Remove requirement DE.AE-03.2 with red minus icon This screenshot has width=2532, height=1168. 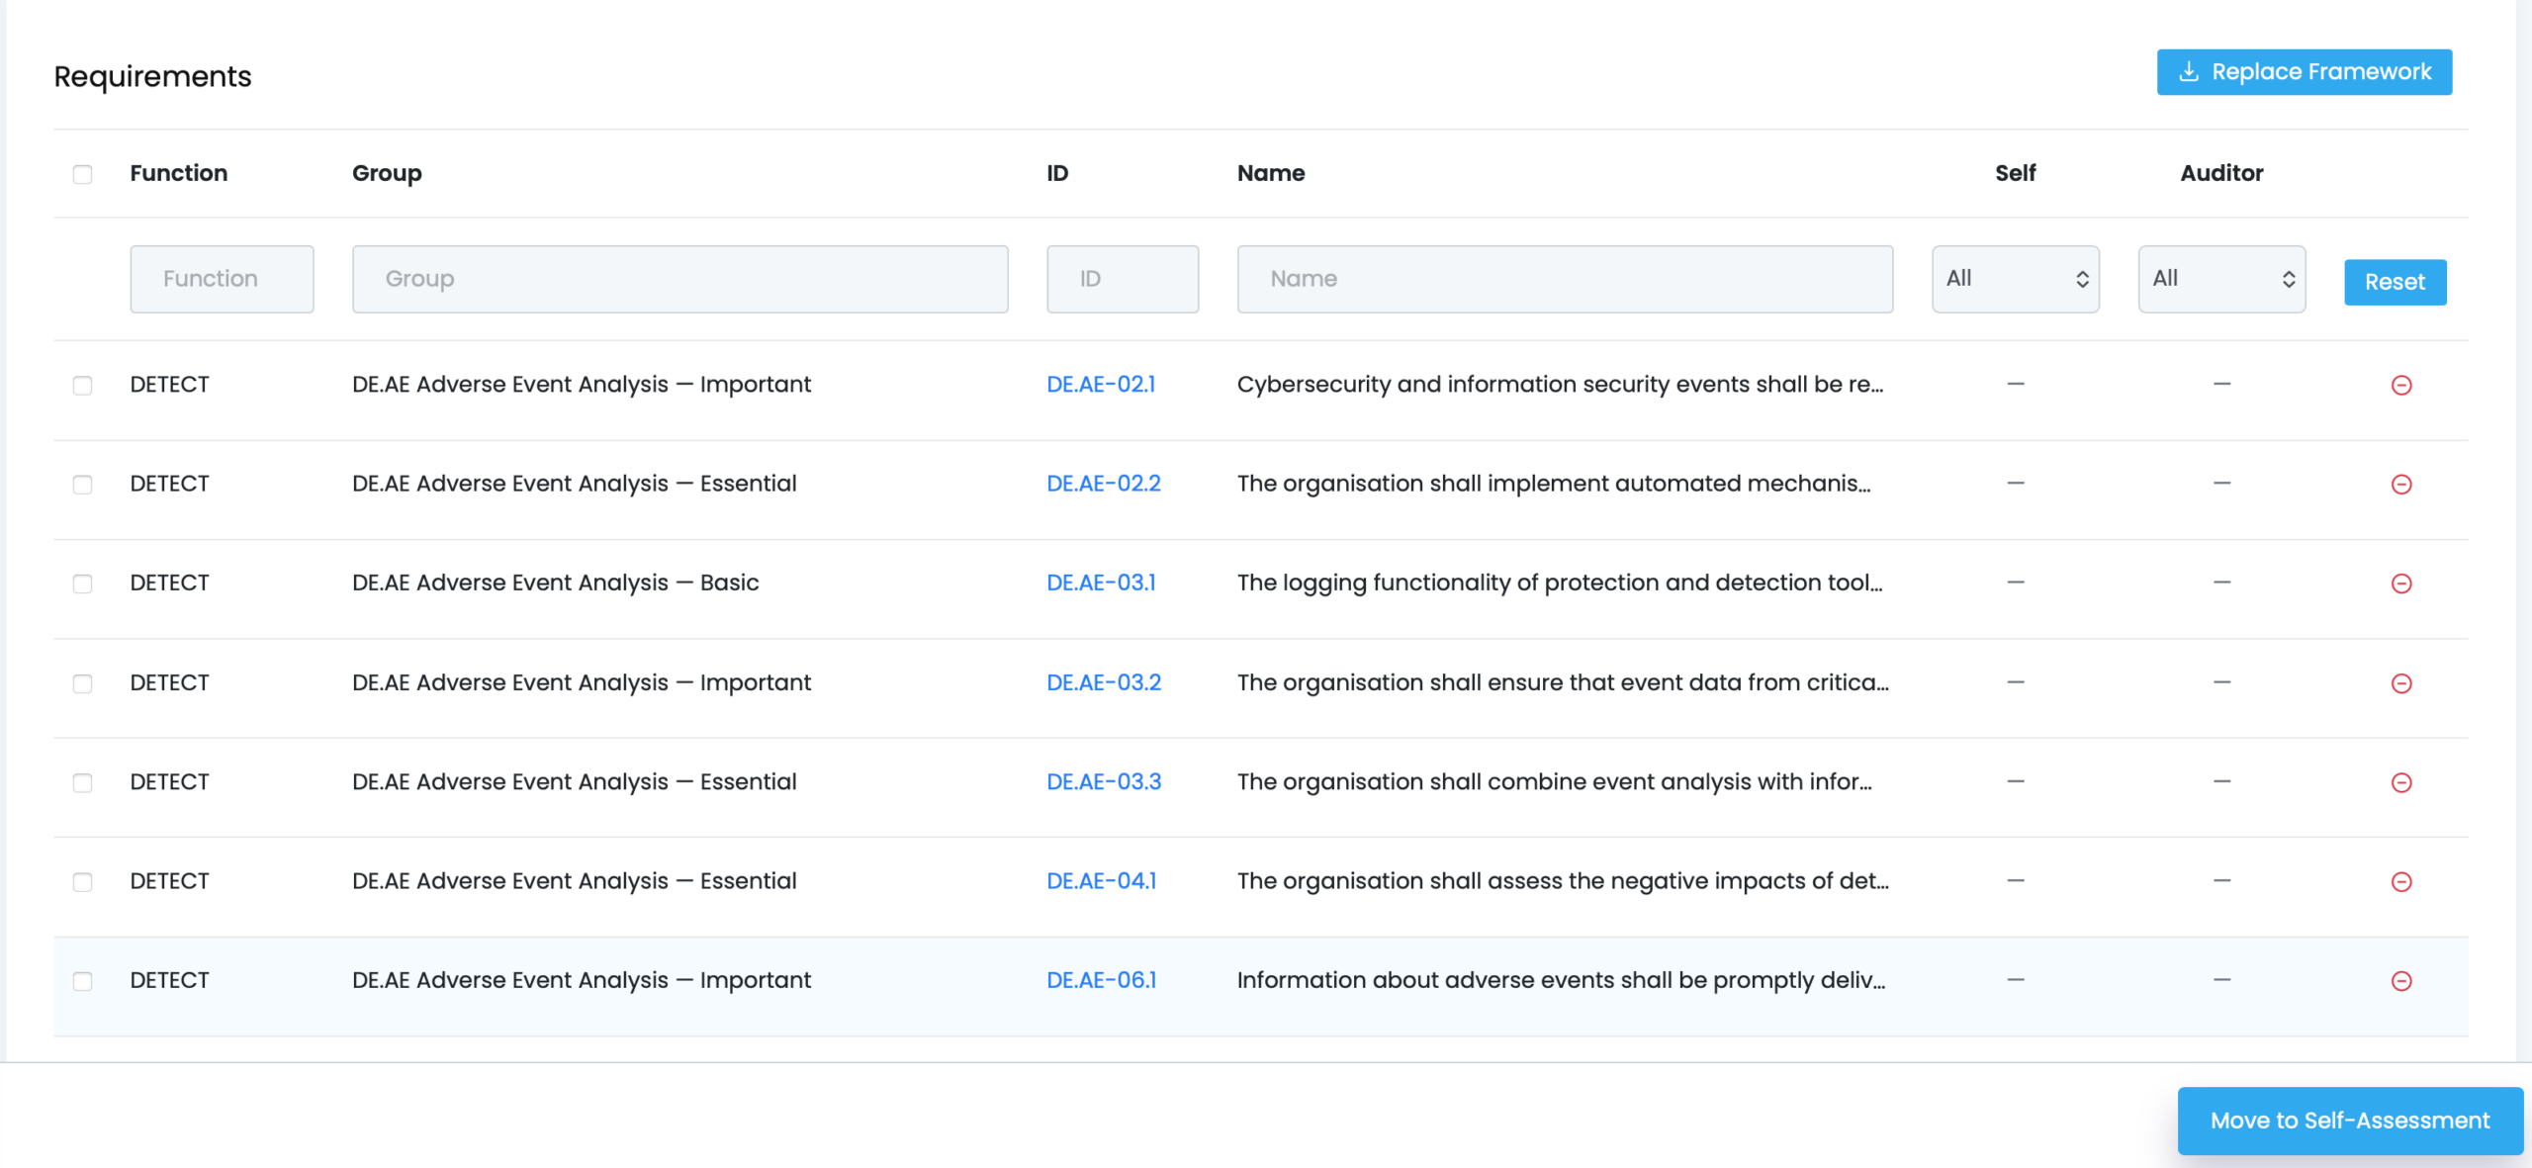[x=2400, y=683]
